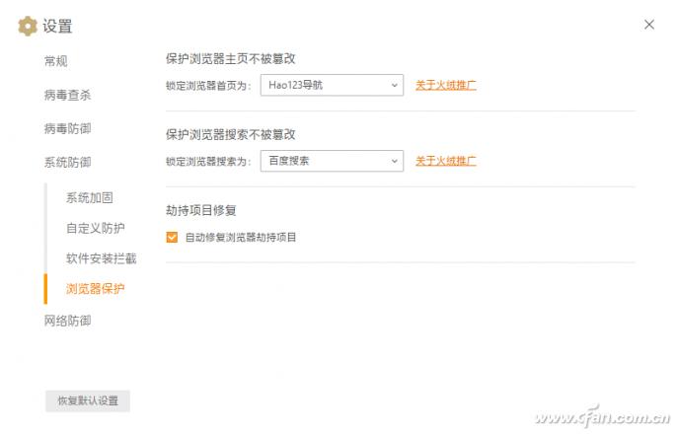
Task: Switch to 病毒查杀 settings
Action: tap(67, 96)
